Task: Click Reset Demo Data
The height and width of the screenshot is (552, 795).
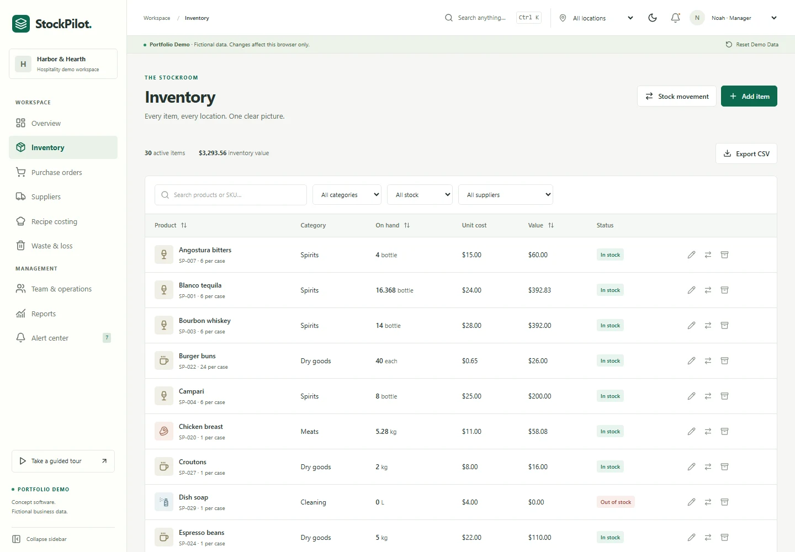Action: (x=752, y=45)
